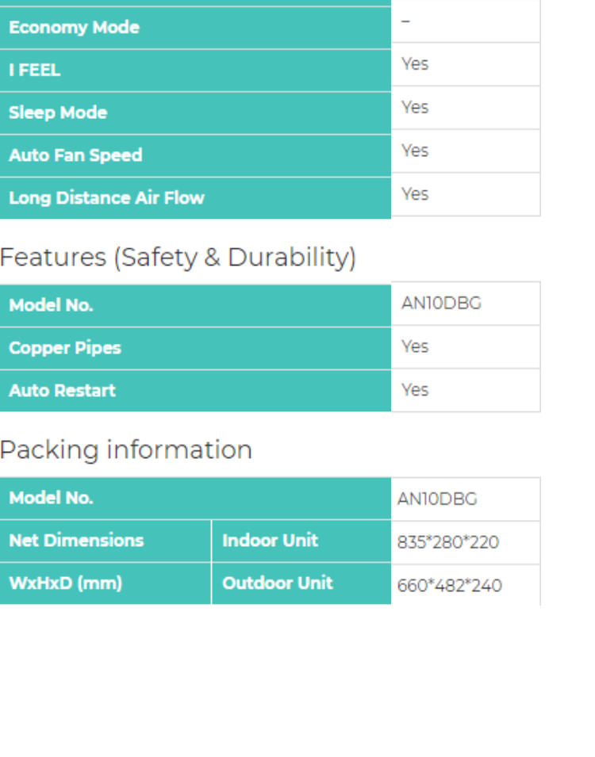Select the 835*280*220 dimensions value
595x757 pixels.
click(x=447, y=543)
